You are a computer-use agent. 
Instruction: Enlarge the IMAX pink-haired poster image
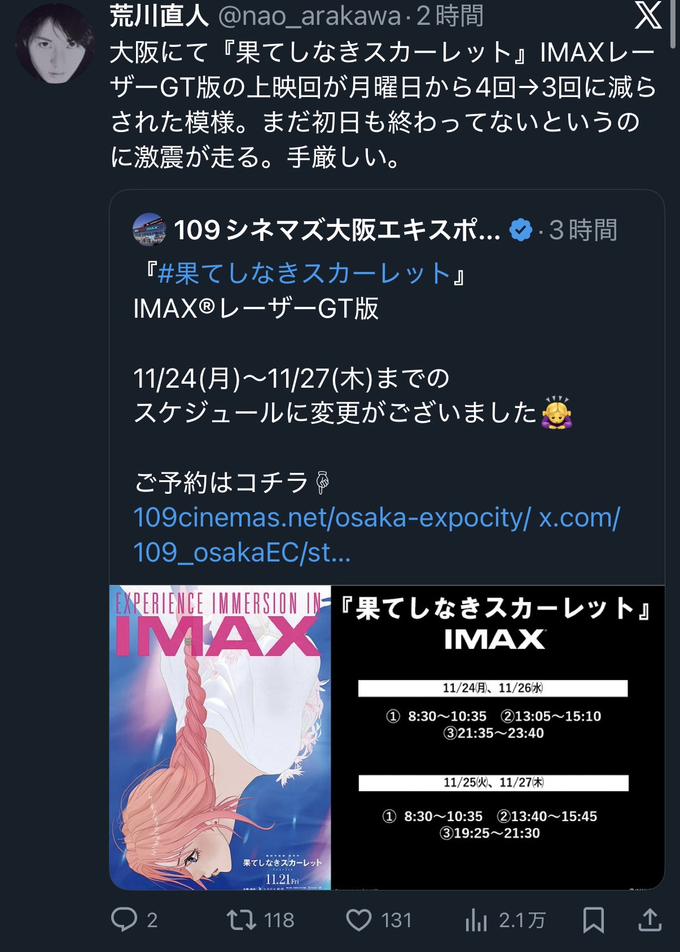coord(220,738)
